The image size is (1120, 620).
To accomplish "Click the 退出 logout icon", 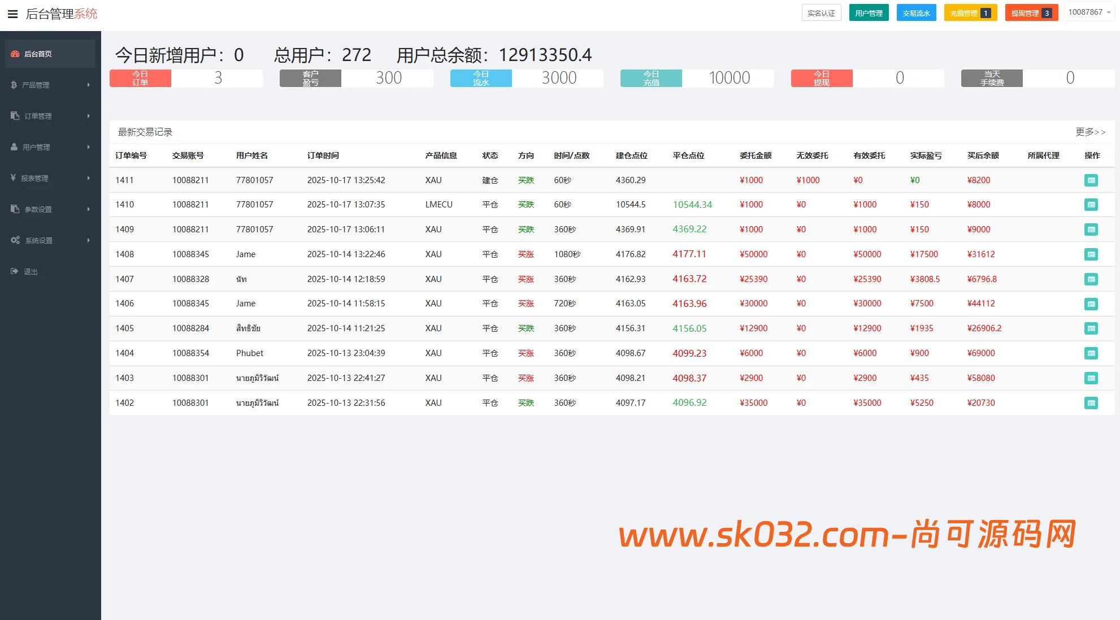I will point(14,271).
